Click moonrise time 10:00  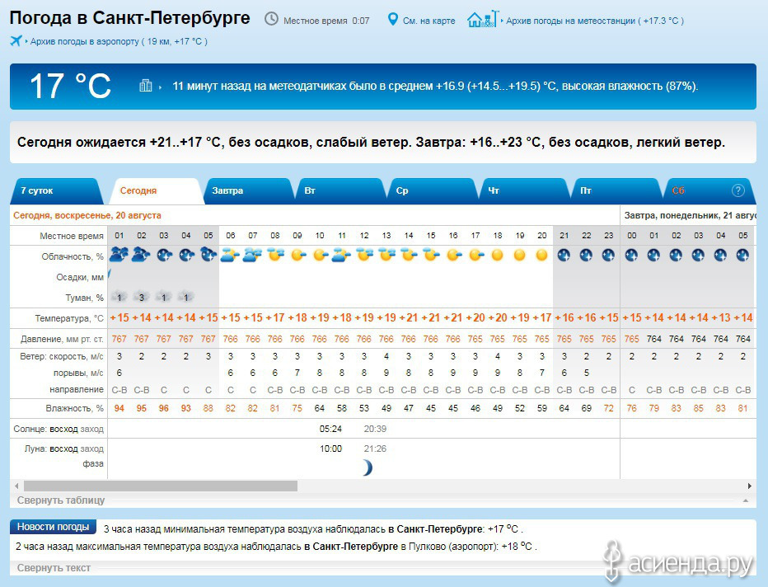pos(330,448)
